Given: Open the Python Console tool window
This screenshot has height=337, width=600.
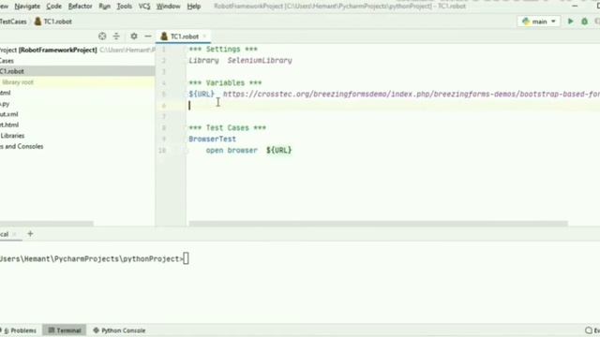Looking at the screenshot, I should click(x=119, y=330).
